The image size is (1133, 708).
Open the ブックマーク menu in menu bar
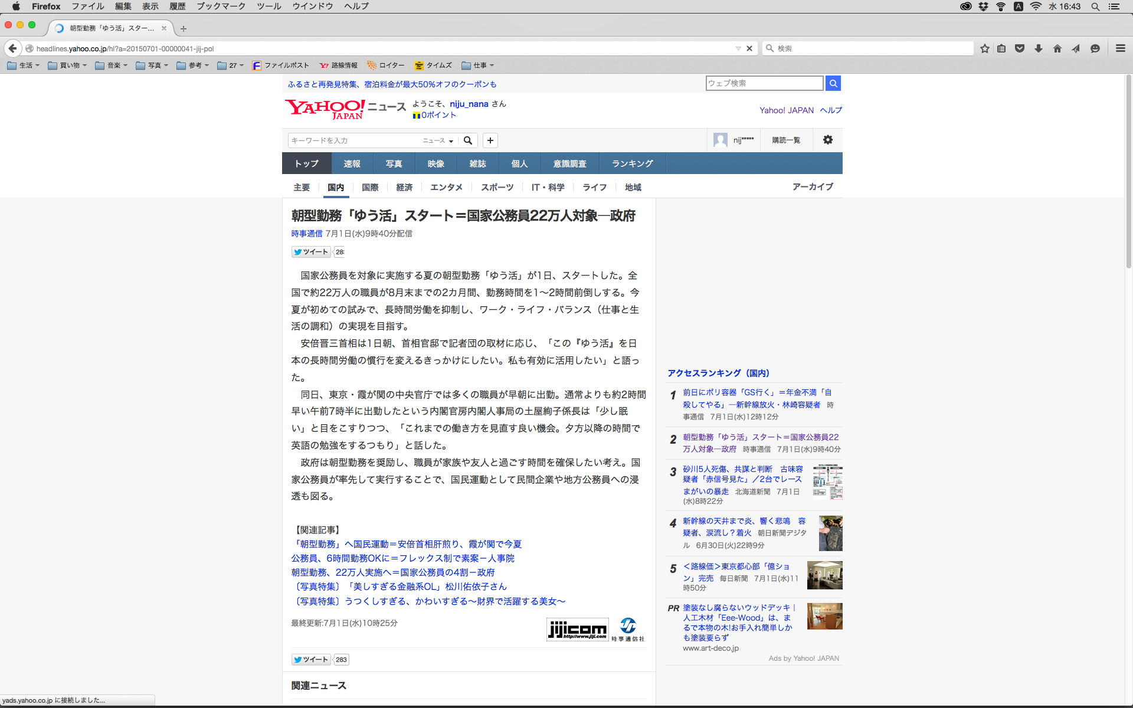pos(221,6)
